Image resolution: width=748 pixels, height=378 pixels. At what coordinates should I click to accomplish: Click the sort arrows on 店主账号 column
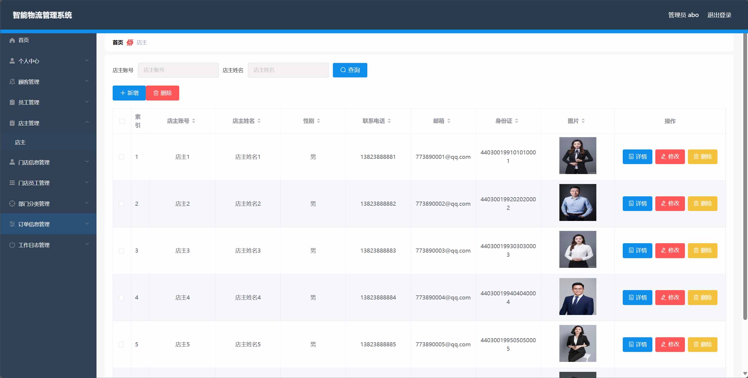point(194,121)
